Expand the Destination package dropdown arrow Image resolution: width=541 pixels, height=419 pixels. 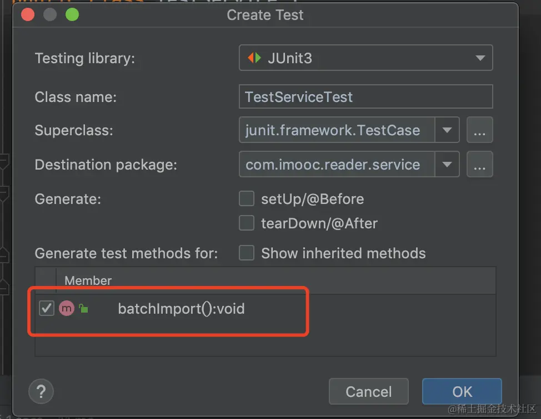(x=447, y=165)
